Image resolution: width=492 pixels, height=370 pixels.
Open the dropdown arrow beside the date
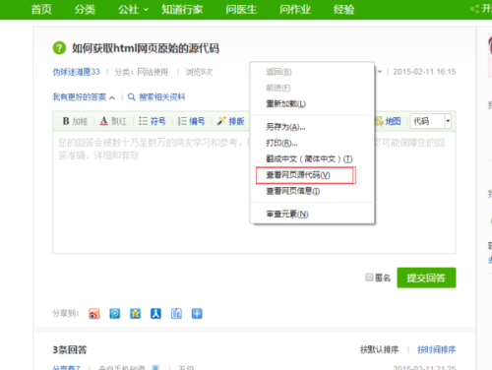coord(380,72)
